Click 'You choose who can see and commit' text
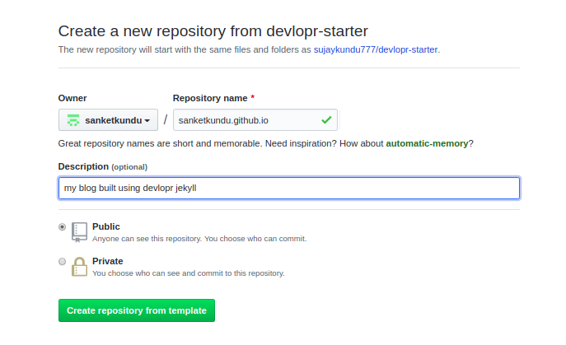Image resolution: width=566 pixels, height=345 pixels. 157,273
